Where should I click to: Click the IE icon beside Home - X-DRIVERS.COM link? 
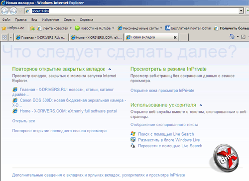(x=15, y=111)
